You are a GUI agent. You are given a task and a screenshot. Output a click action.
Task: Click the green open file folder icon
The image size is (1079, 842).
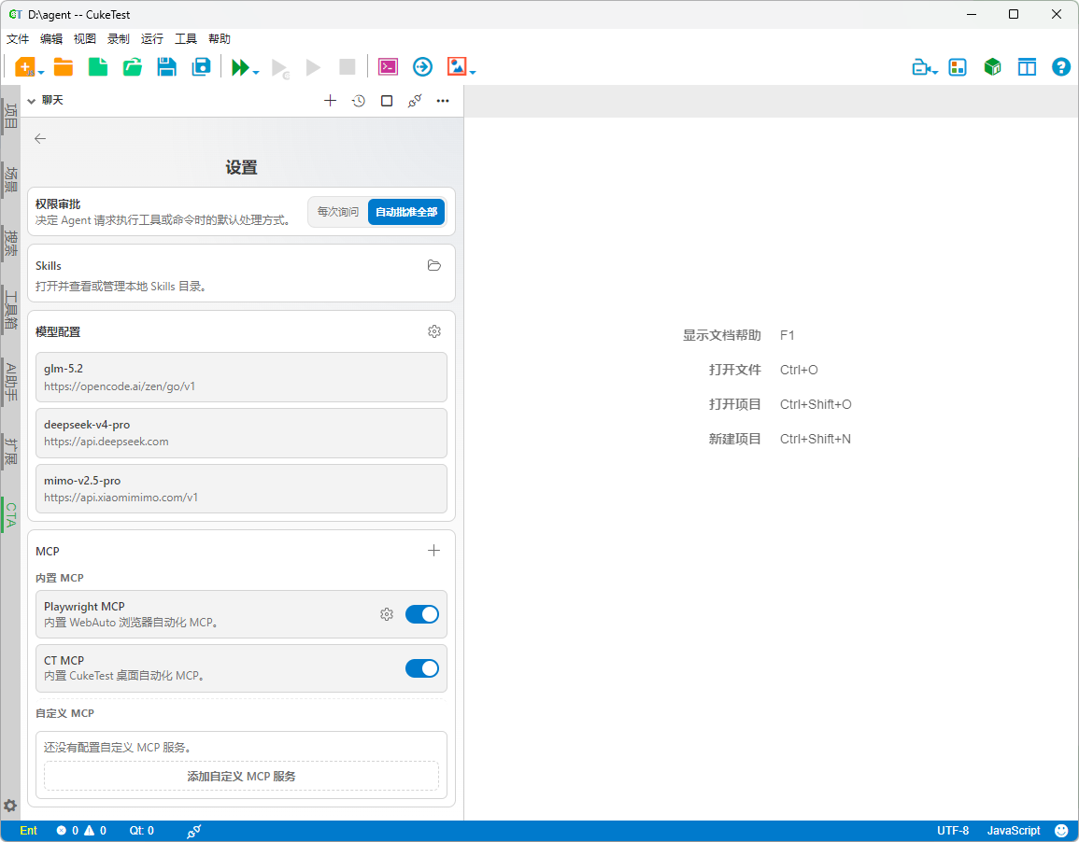(x=132, y=66)
